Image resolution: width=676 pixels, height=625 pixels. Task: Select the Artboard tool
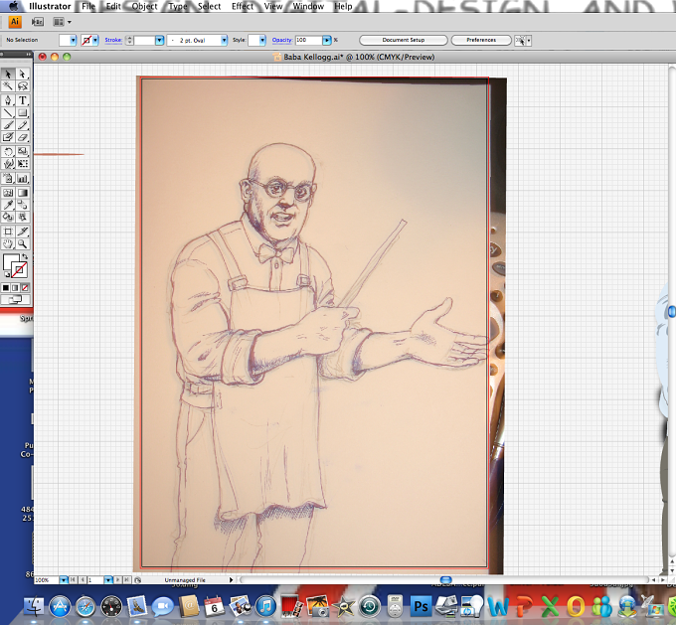8,232
